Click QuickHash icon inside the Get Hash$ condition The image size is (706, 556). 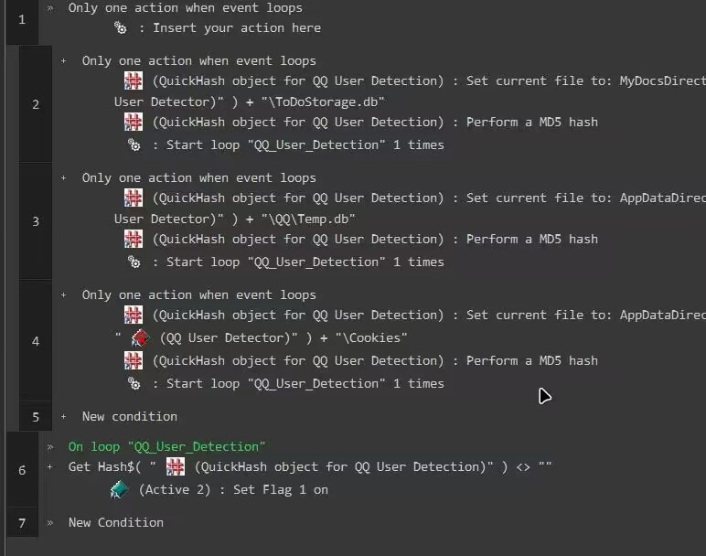176,467
